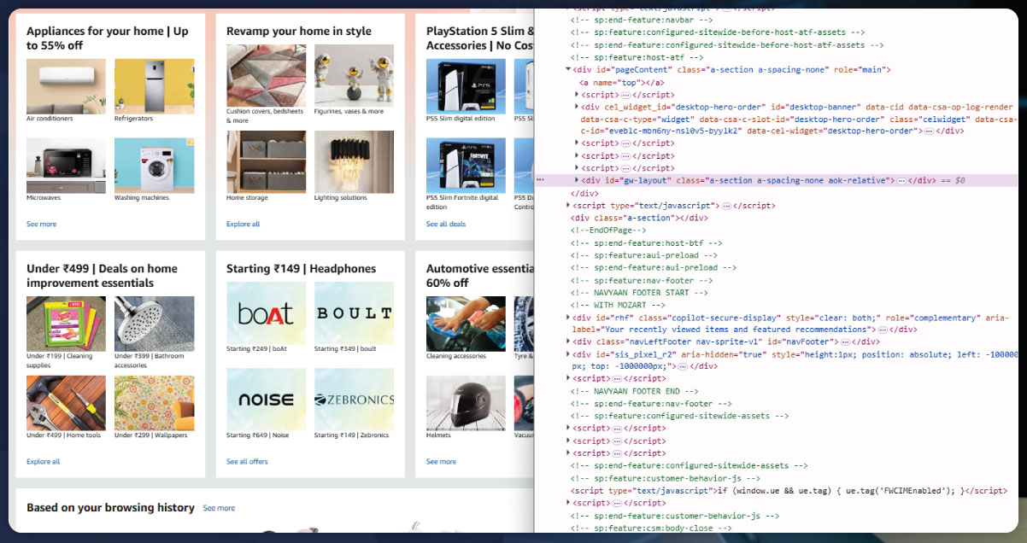This screenshot has width=1027, height=543.
Task: Open the Noise brand logo tile
Action: pyautogui.click(x=266, y=399)
